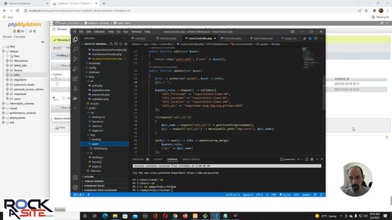Click errors and warnings count in status bar
The image size is (392, 220).
(x=79, y=194)
